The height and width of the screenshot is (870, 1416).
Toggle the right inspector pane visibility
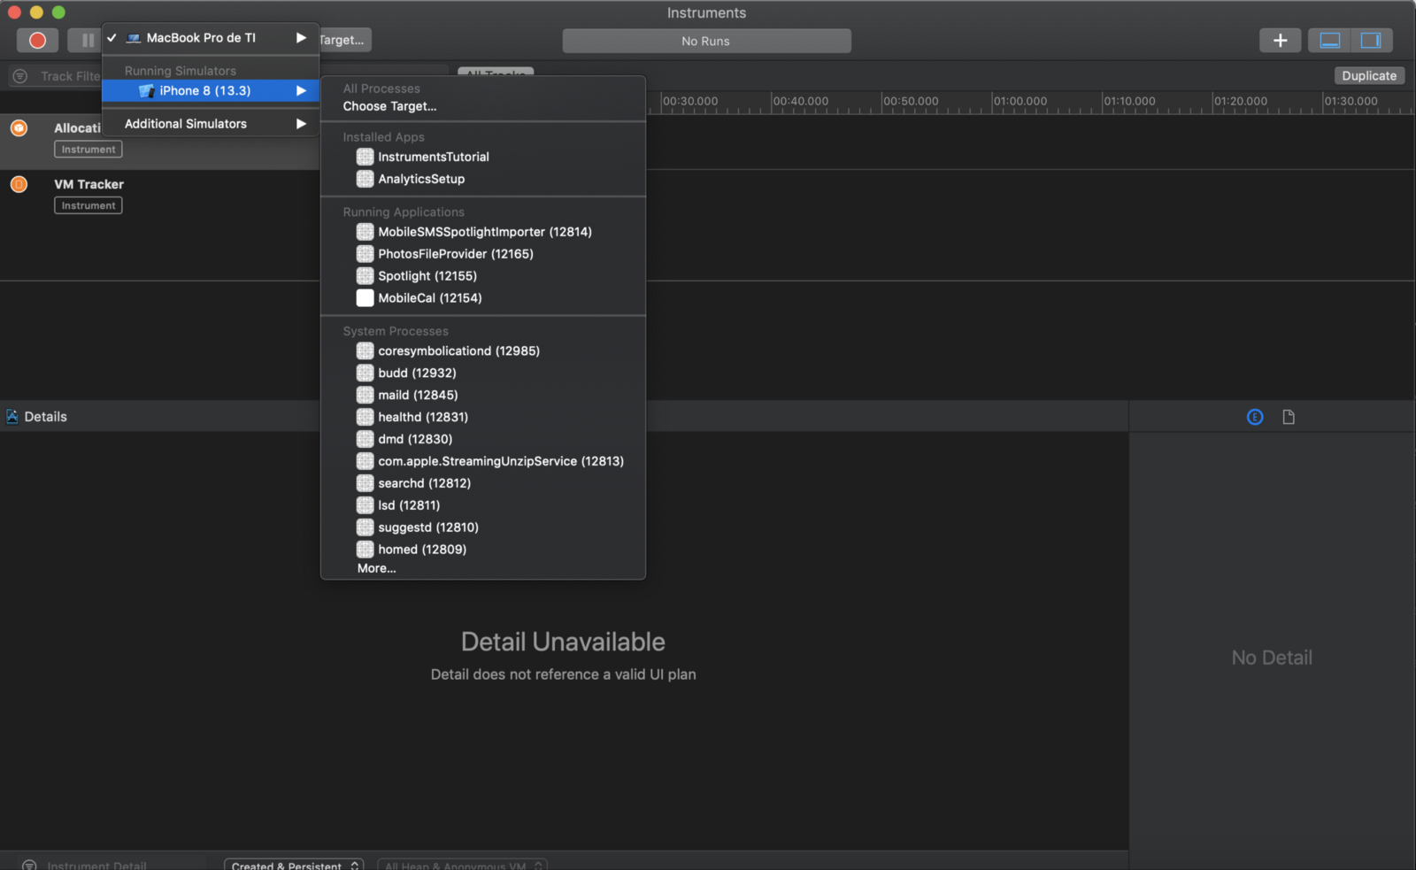1371,40
